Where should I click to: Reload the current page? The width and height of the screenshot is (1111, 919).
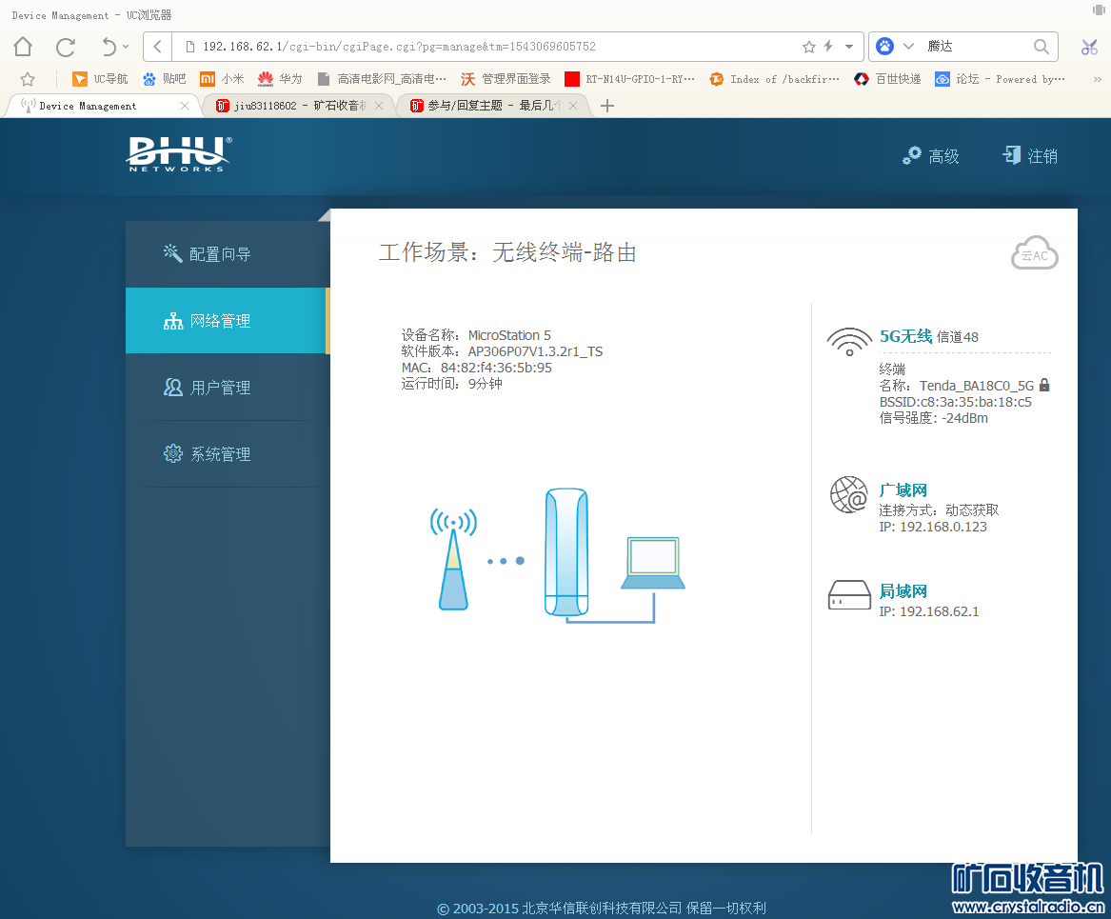click(65, 47)
